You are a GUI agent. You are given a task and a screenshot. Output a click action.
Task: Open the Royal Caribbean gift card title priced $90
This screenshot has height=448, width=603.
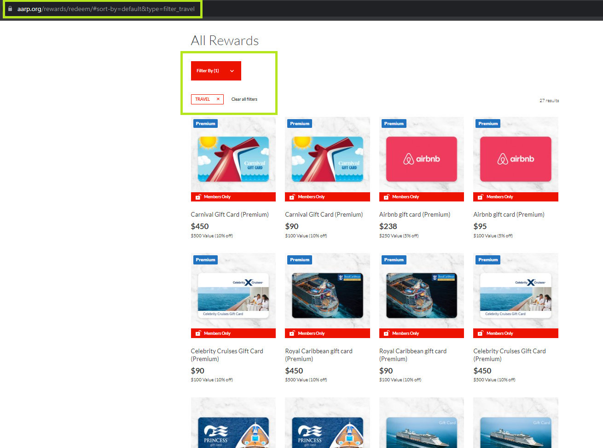click(x=412, y=355)
